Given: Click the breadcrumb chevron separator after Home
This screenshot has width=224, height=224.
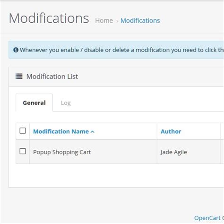Looking at the screenshot, I should [x=117, y=21].
